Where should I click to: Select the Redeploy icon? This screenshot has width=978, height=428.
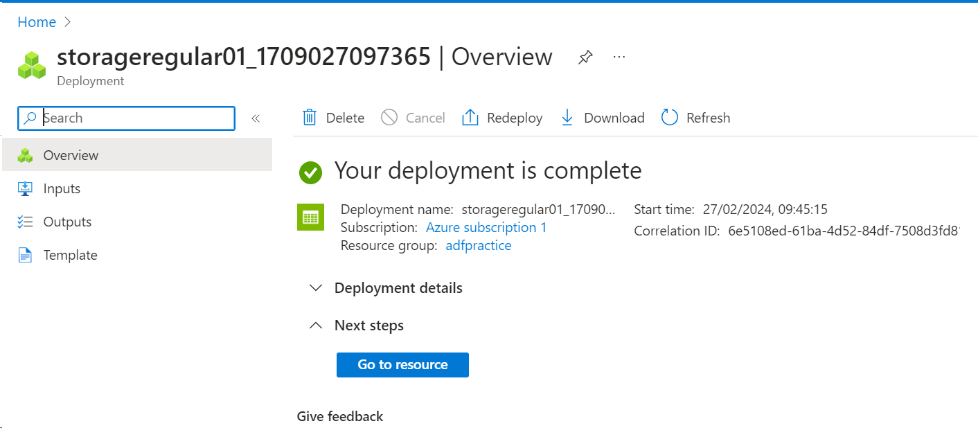point(470,117)
